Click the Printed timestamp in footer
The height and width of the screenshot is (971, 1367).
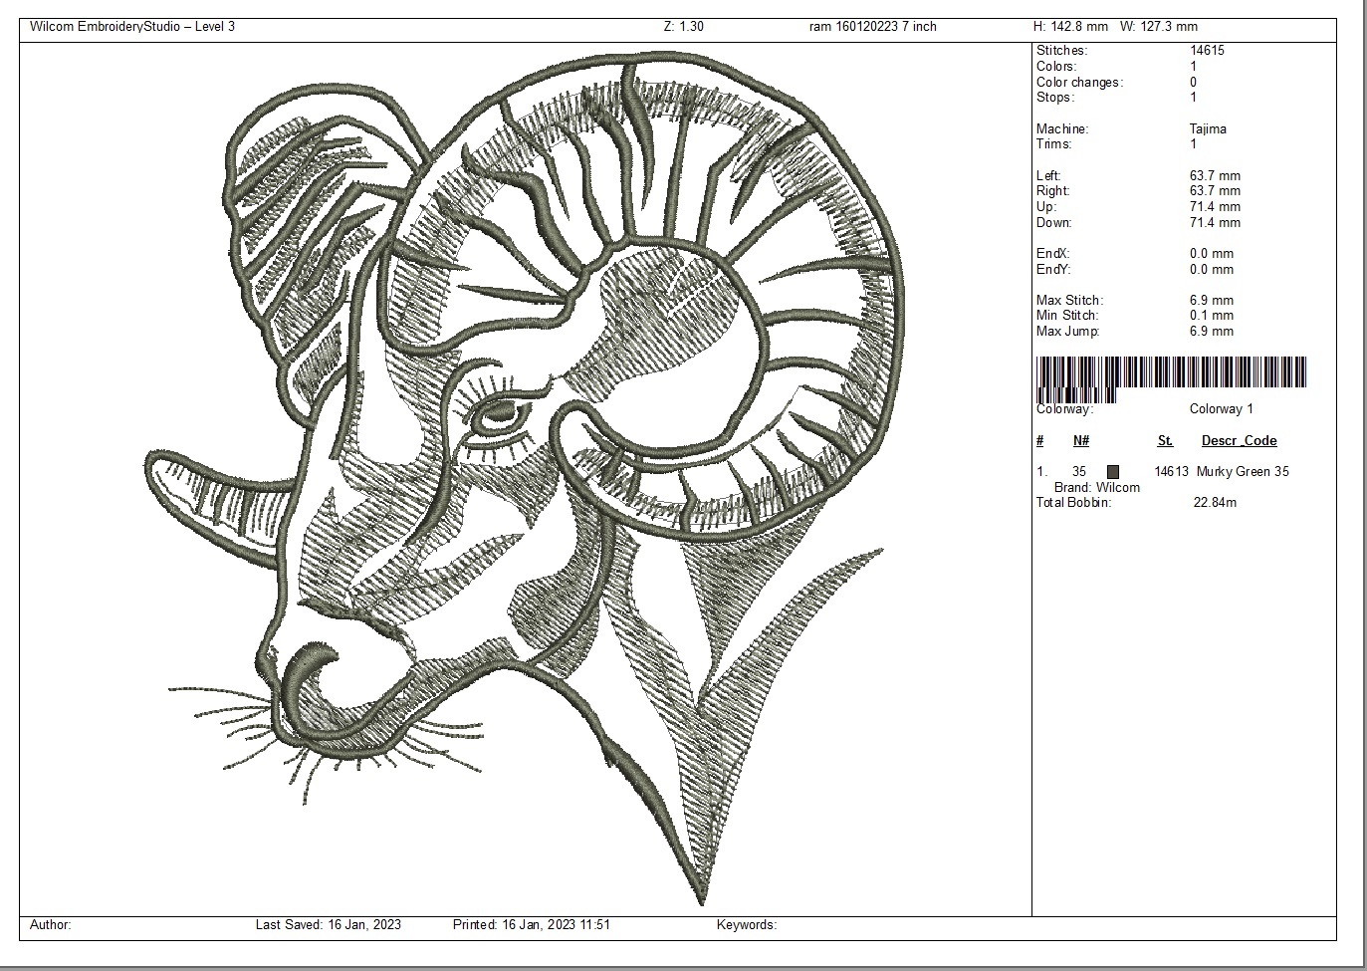pyautogui.click(x=532, y=925)
